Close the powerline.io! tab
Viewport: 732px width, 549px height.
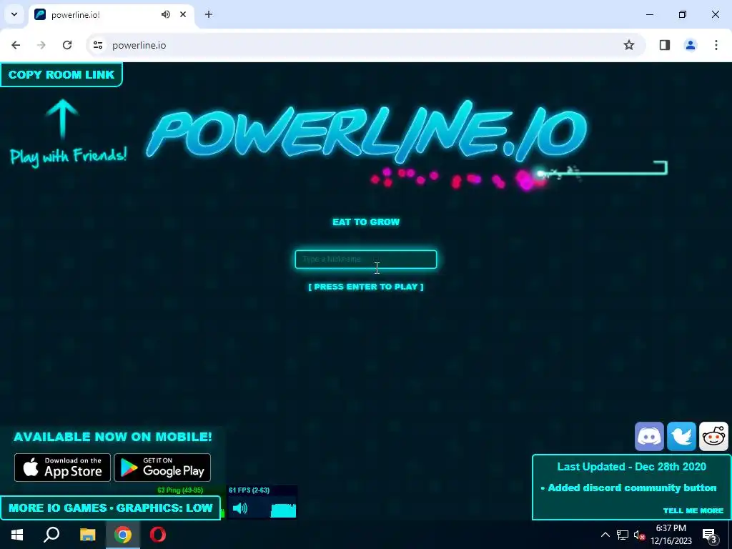(183, 14)
